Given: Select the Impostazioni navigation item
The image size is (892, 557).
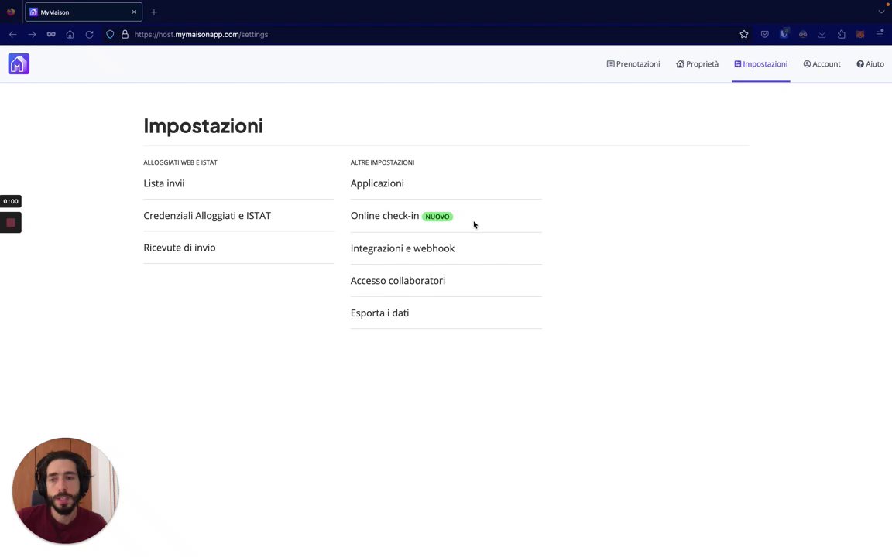Looking at the screenshot, I should coord(760,64).
